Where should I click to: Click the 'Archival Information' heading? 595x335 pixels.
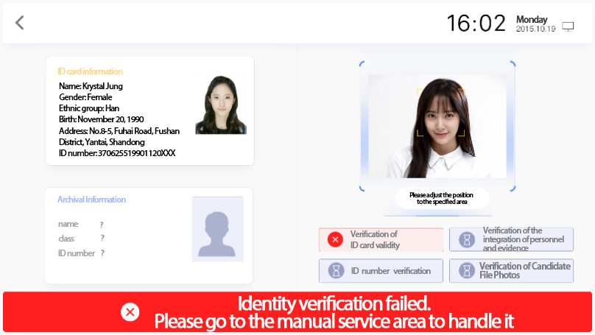91,200
